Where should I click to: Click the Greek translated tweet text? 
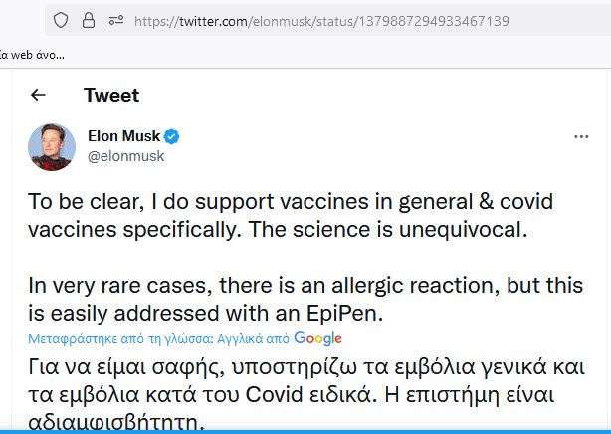coord(306,394)
